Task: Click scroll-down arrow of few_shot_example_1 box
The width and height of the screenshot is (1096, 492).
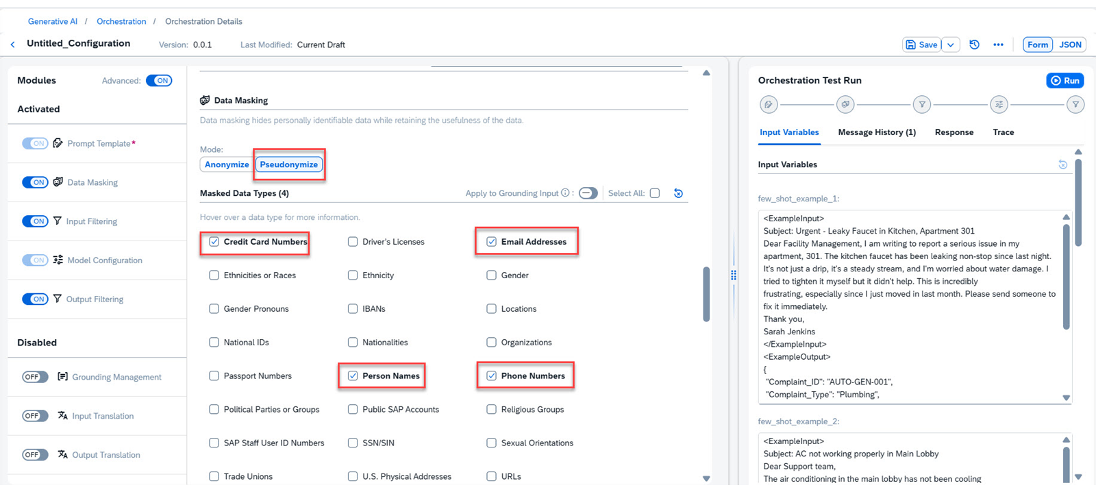Action: (1066, 397)
